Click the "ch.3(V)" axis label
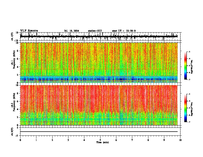This screenshot has height=157, width=203. pyautogui.click(x=12, y=132)
